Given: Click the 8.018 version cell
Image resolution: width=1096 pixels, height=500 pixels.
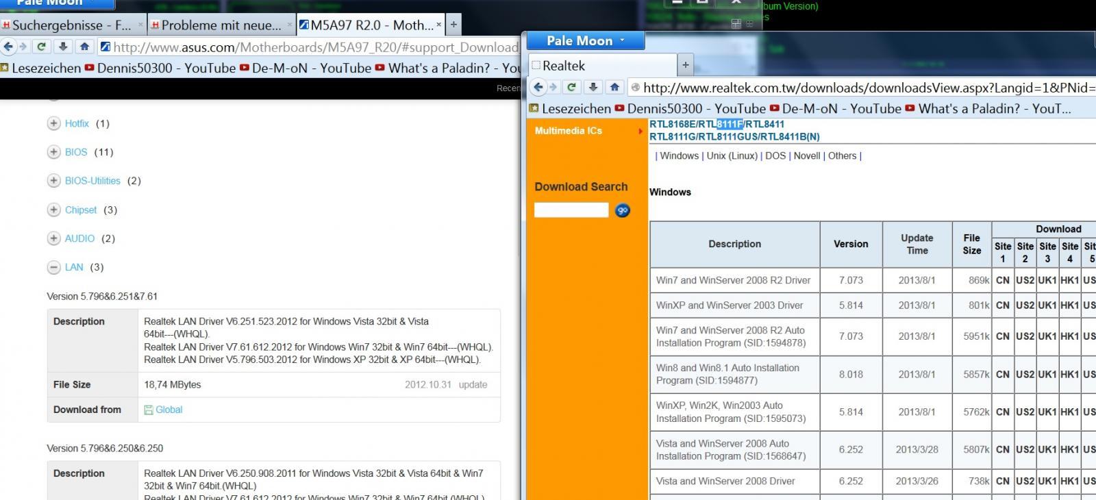Looking at the screenshot, I should (851, 375).
